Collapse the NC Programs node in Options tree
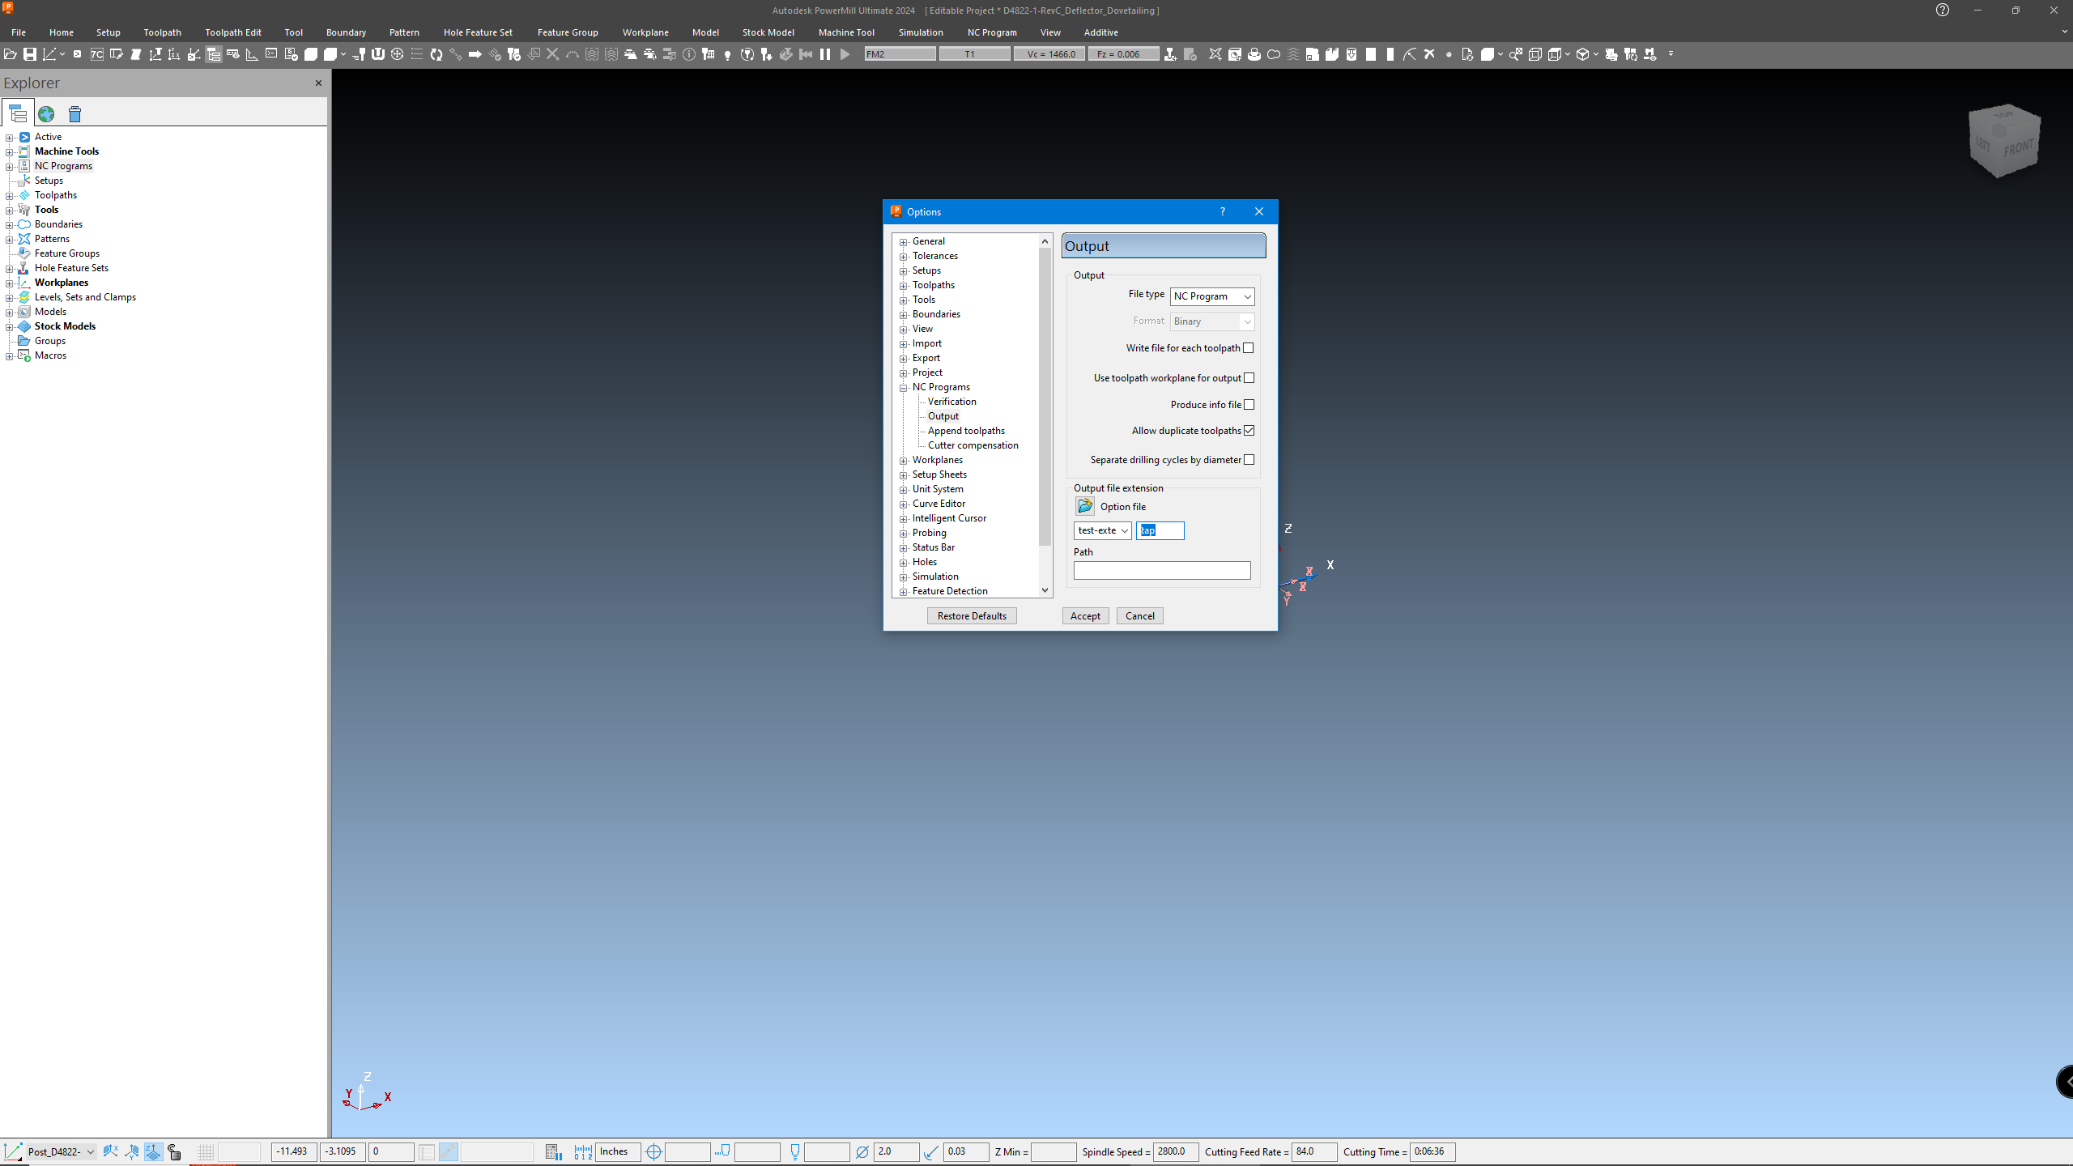The height and width of the screenshot is (1166, 2073). 903,387
